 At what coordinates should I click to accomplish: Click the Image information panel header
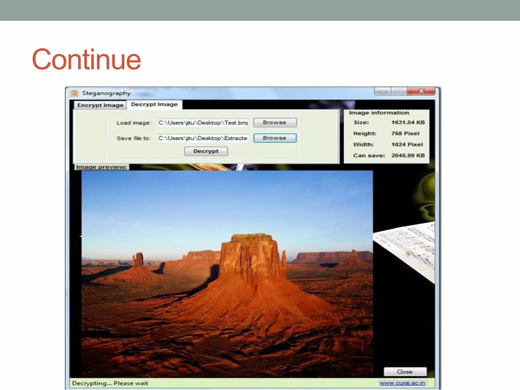coord(379,113)
